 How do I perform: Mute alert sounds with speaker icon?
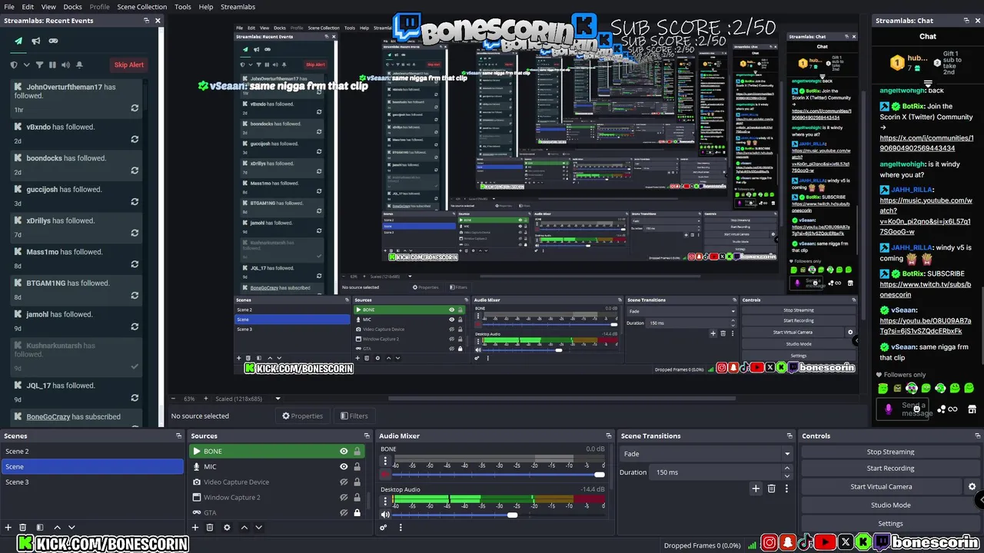pyautogui.click(x=65, y=65)
